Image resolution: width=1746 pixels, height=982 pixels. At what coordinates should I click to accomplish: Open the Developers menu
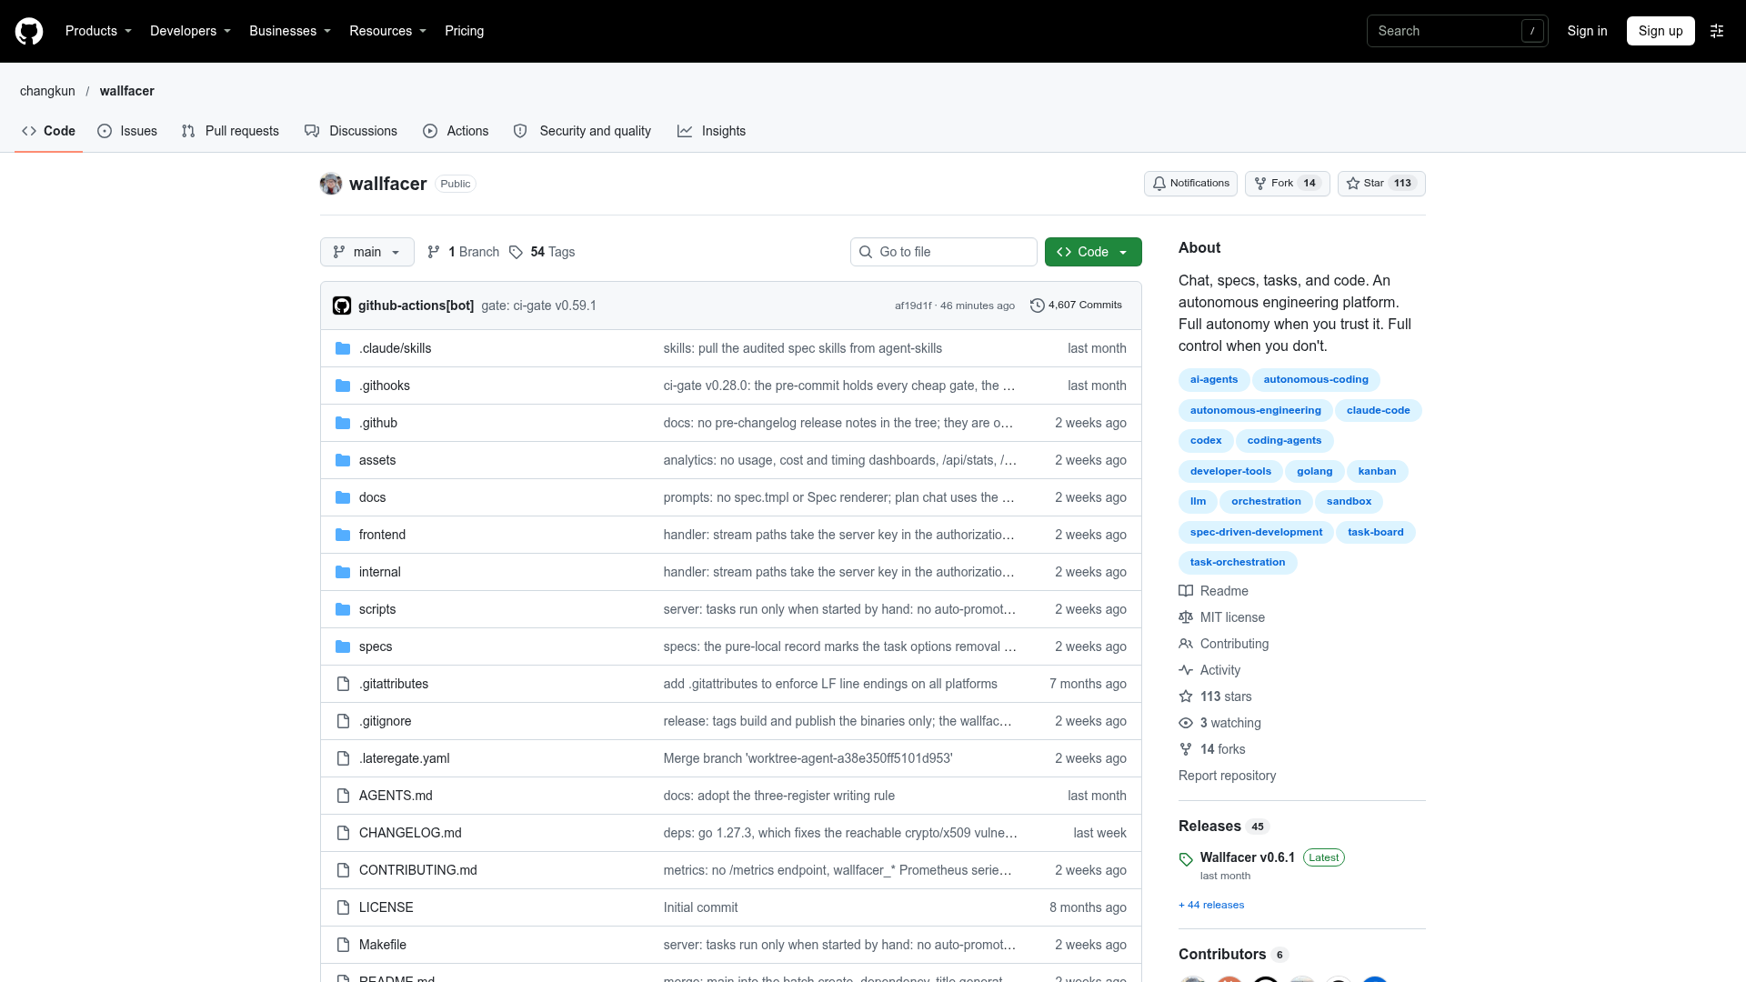[190, 31]
